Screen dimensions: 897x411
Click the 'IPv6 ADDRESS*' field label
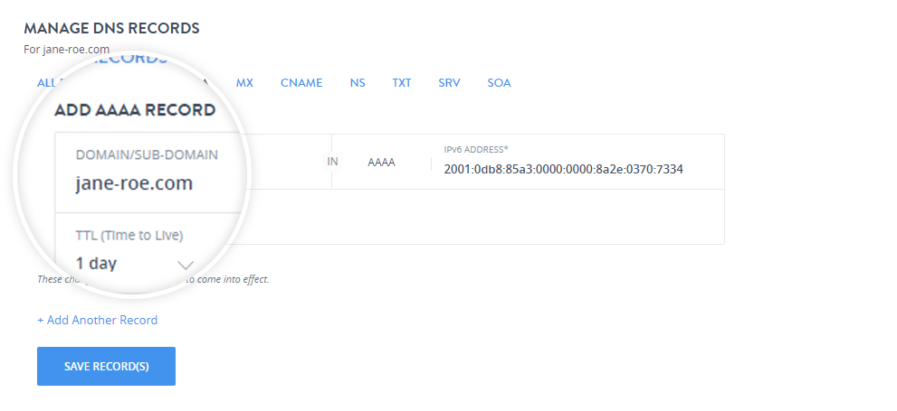click(x=476, y=150)
